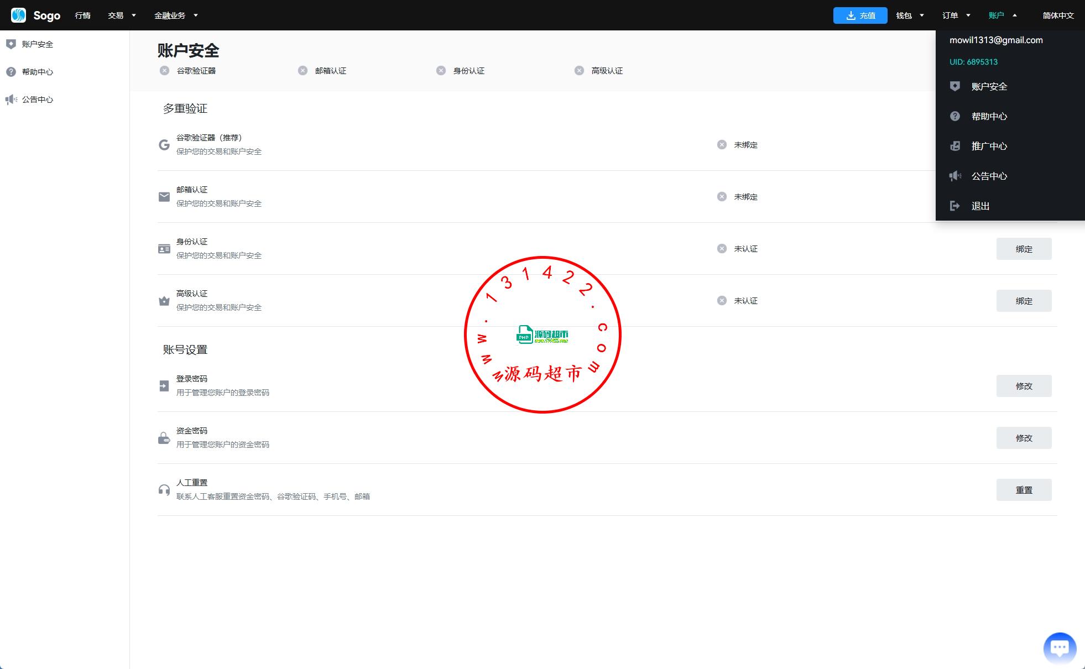Click the identity verification status circle at top
This screenshot has height=669, width=1085.
(441, 71)
